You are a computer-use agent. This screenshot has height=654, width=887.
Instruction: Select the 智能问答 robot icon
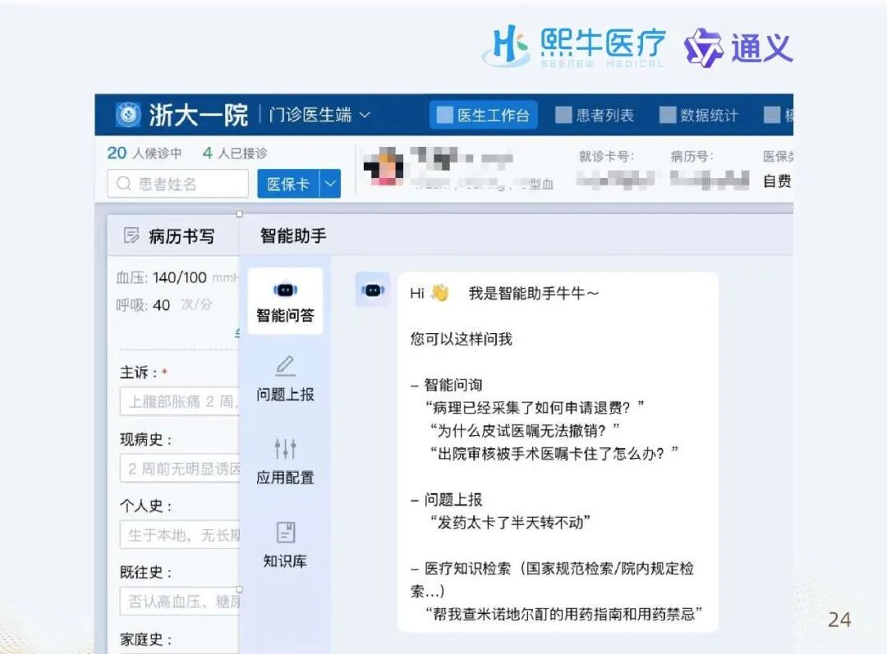(x=285, y=290)
